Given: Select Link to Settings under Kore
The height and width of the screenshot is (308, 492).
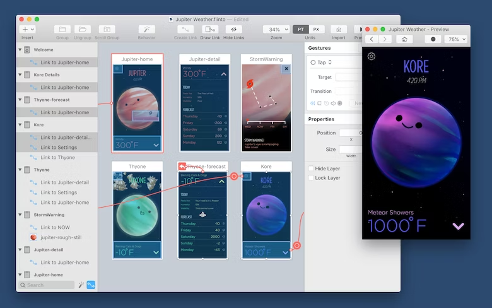Looking at the screenshot, I should [x=57, y=147].
